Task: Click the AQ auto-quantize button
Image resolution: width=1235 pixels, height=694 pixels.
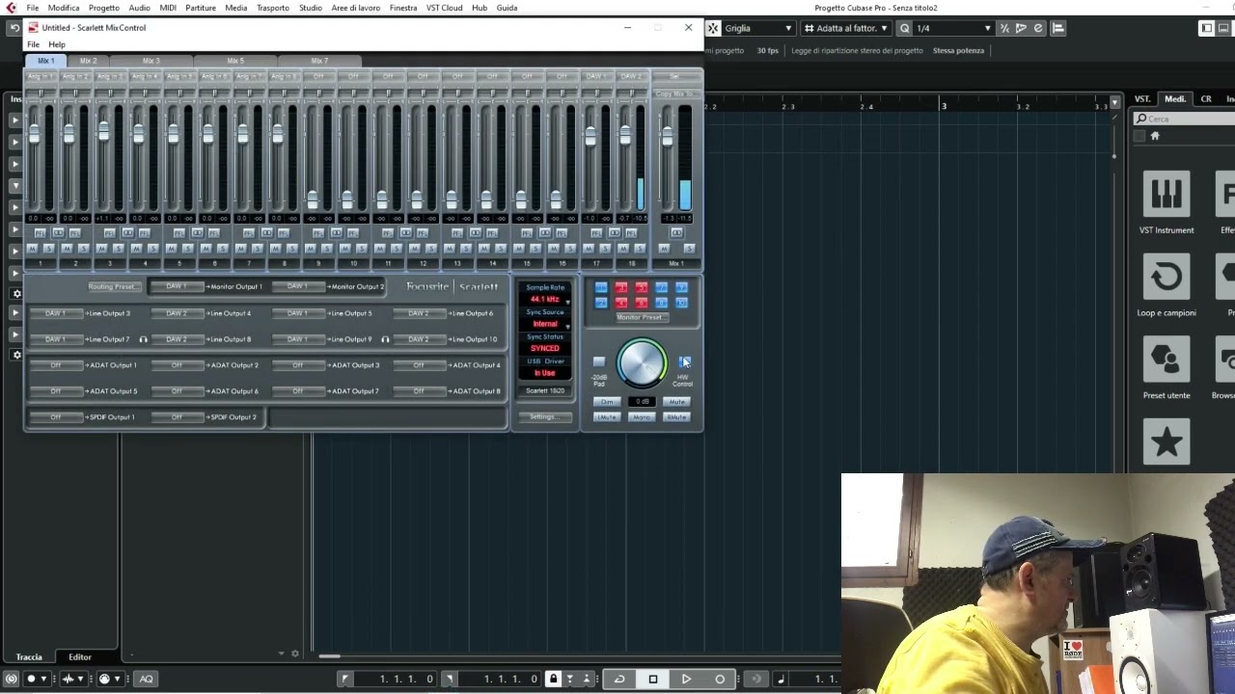Action: coord(146,679)
